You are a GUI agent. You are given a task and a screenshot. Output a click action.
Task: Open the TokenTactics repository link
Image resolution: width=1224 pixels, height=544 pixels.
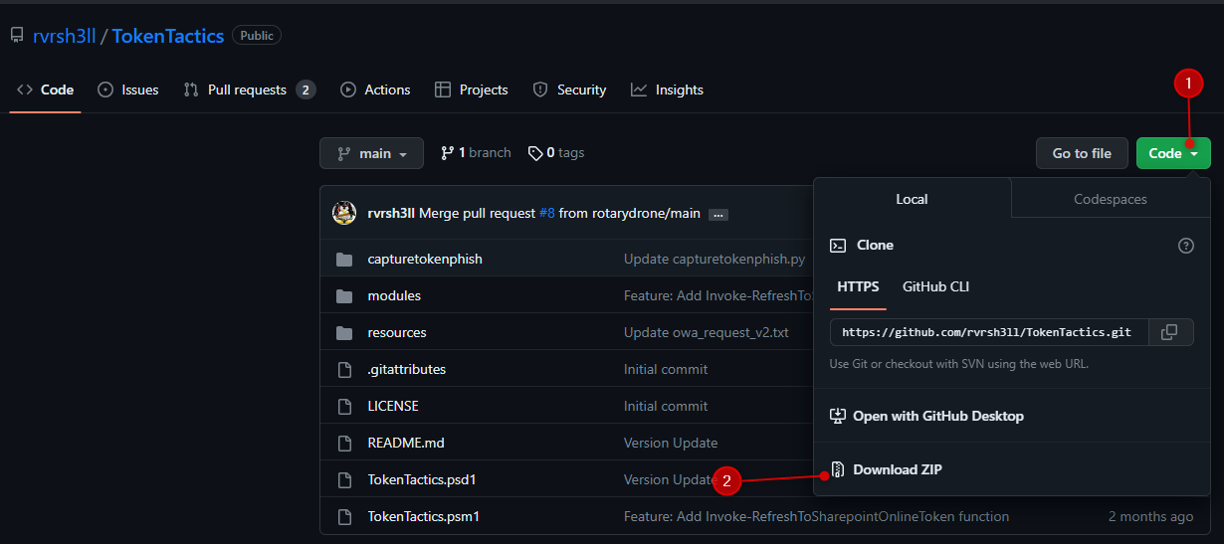(x=167, y=36)
